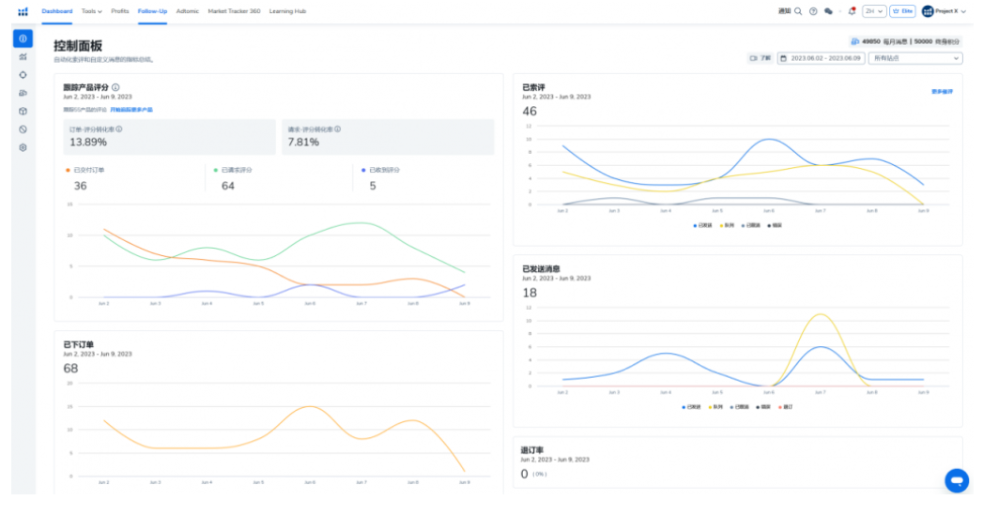Open the cube product icon in sidebar
The image size is (999, 515).
(x=23, y=111)
